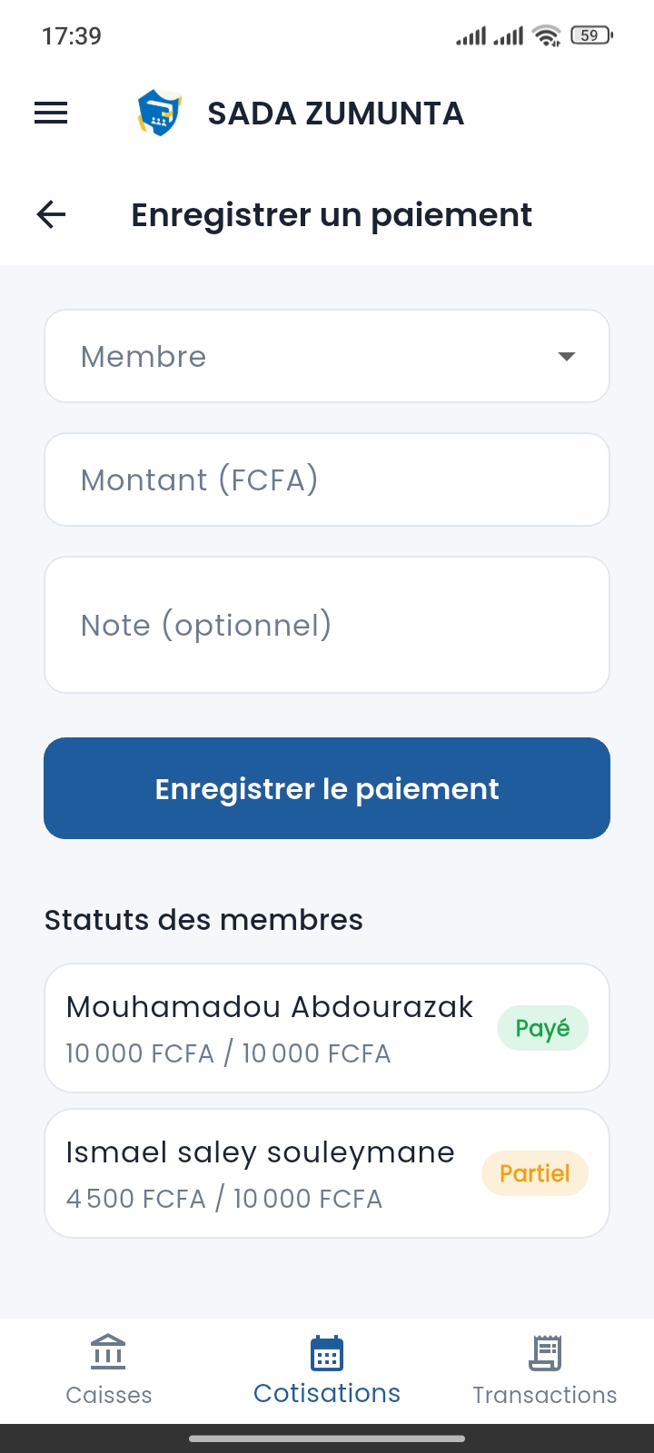Screen dimensions: 654x1453
Task: Tap the Transactions receipt icon
Action: point(545,1353)
